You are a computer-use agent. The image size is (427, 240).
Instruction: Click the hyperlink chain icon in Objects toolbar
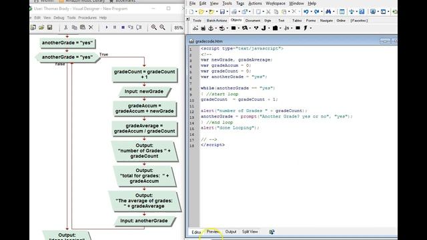pos(195,28)
